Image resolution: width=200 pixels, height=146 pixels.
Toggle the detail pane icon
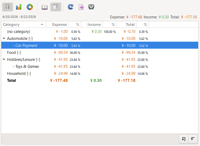[x=56, y=7]
